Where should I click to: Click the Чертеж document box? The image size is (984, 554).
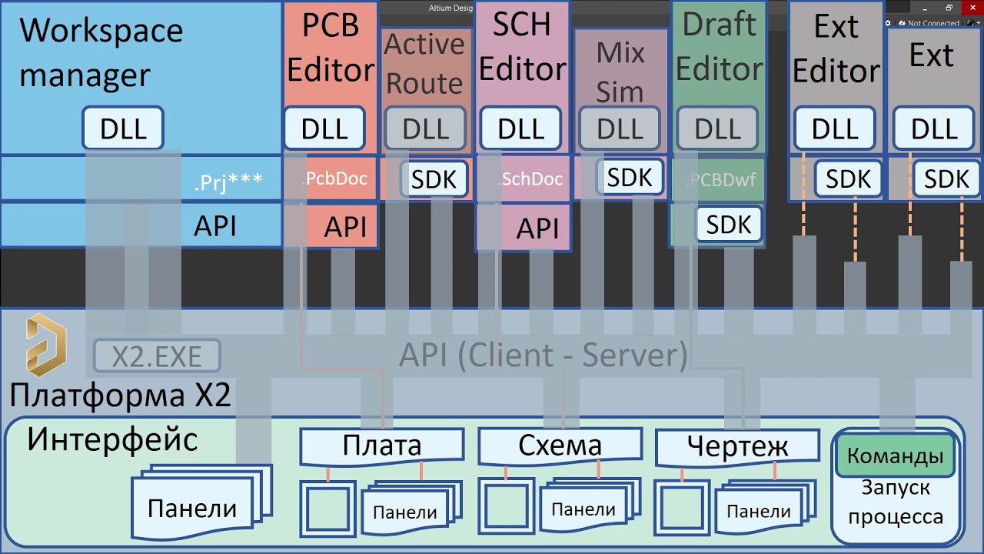pyautogui.click(x=737, y=446)
